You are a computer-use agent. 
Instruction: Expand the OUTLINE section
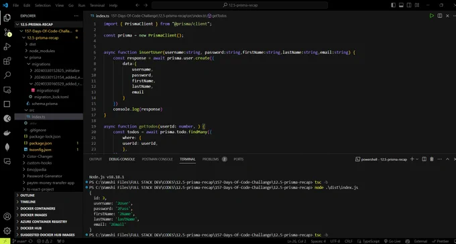click(x=49, y=195)
